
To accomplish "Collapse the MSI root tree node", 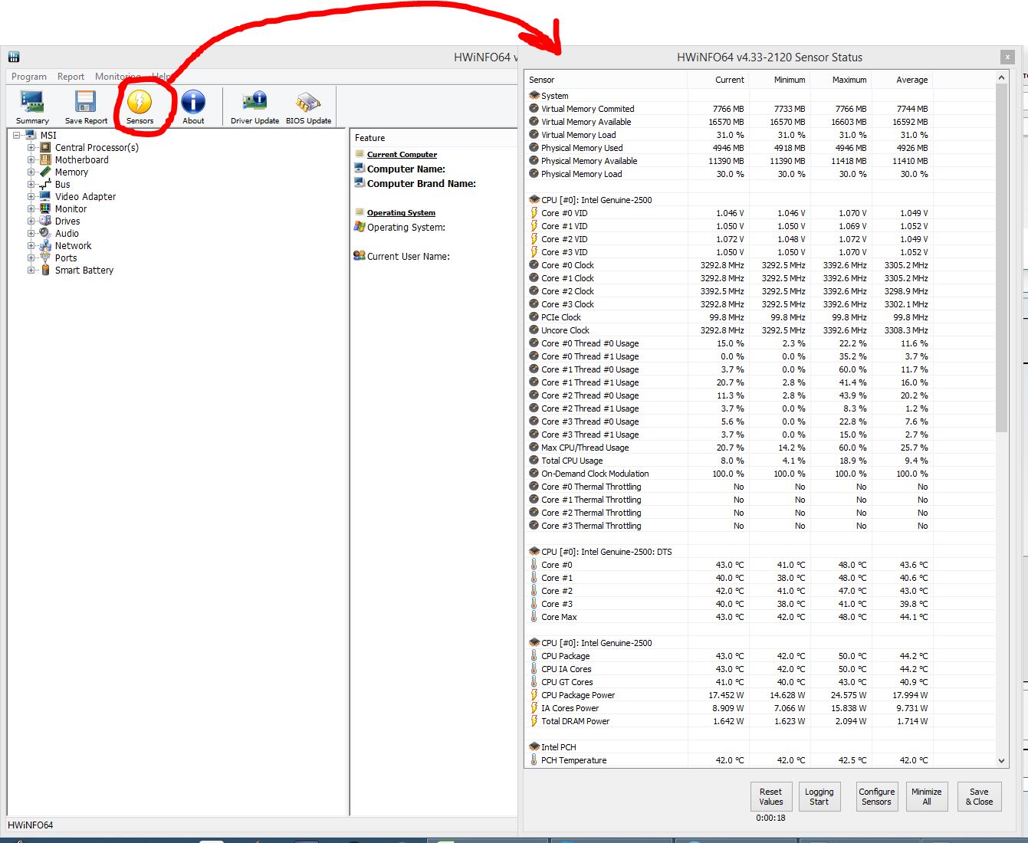I will coord(16,136).
